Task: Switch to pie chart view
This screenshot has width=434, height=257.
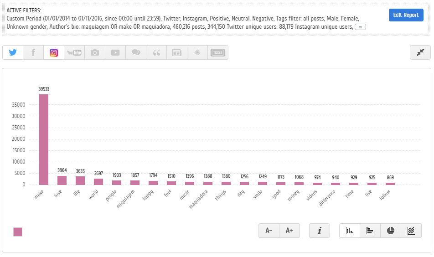Action: (391, 231)
